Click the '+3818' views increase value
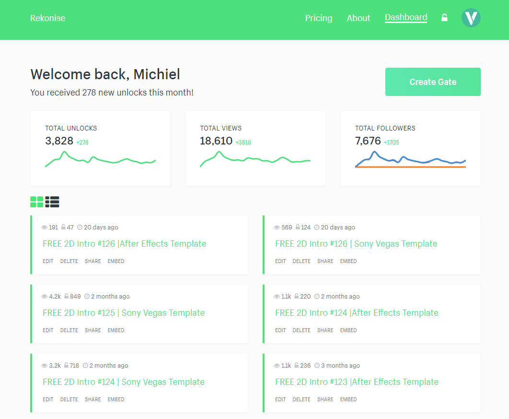Viewport: 509px width, 419px height. pos(243,143)
